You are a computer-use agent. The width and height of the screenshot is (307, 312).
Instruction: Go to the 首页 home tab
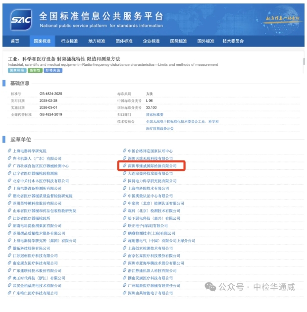pos(15,41)
